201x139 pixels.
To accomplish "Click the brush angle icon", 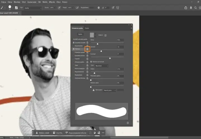I will click(103, 8).
